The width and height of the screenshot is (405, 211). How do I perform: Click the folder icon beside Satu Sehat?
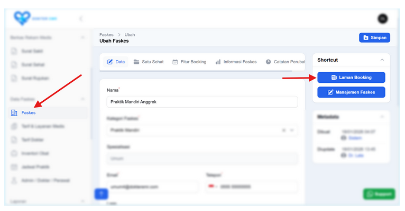(x=136, y=62)
